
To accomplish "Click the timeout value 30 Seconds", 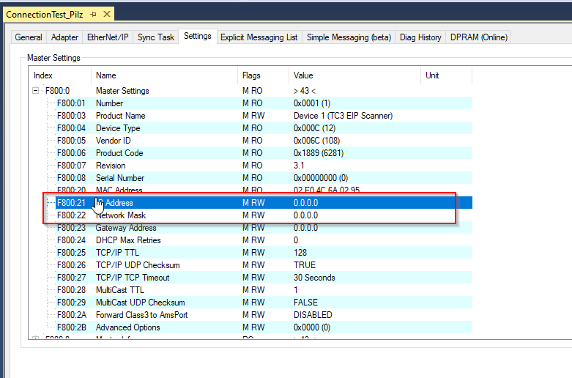I will click(314, 278).
